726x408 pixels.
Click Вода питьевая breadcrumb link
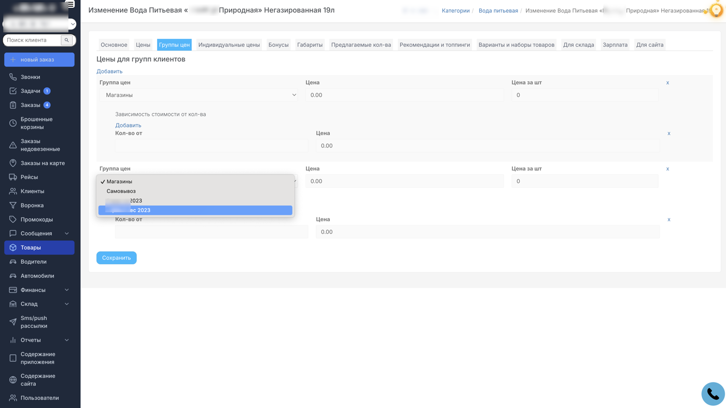pyautogui.click(x=498, y=10)
